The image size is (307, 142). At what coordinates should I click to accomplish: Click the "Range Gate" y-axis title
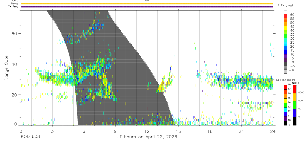click(6, 68)
